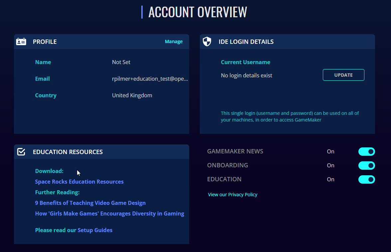Turn off the GameMaker News toggle
Image resolution: width=391 pixels, height=252 pixels.
click(366, 152)
